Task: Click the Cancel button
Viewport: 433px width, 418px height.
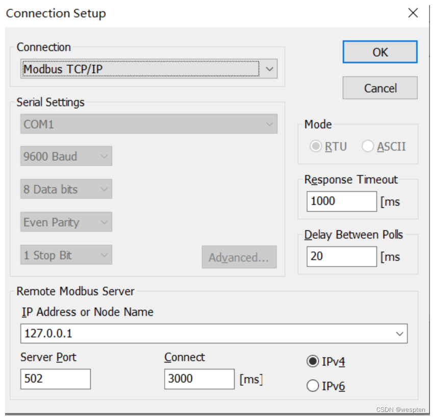Action: point(380,88)
